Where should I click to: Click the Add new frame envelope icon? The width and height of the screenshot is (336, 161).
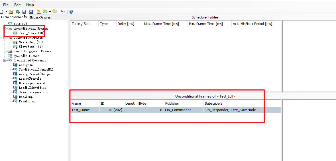click(x=45, y=12)
